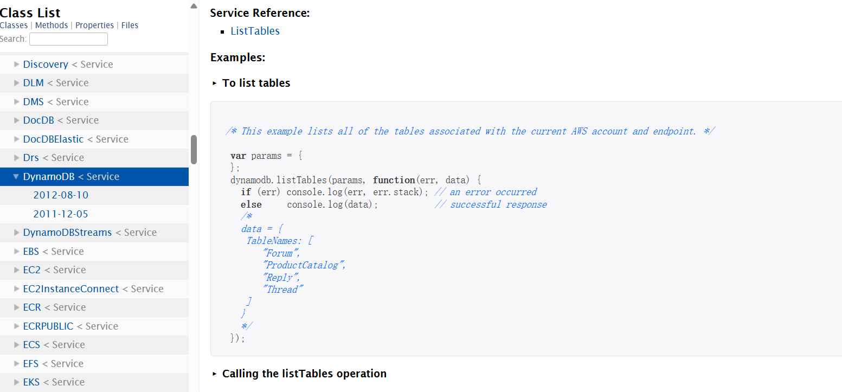Expand the DLM service arrow

click(17, 83)
